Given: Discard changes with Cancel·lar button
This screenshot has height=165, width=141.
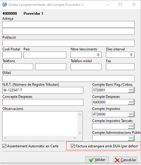Looking at the screenshot, I should [x=125, y=160].
